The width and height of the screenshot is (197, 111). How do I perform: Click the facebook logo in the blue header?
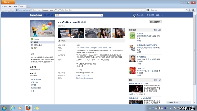pyautogui.click(x=36, y=15)
